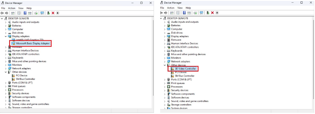
Task: Select Disk drives in left window
Action: point(18,33)
